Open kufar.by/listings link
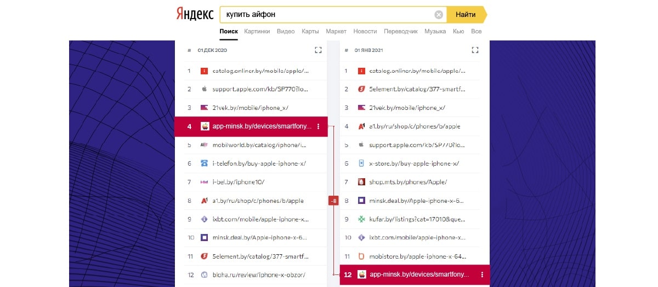 point(417,219)
